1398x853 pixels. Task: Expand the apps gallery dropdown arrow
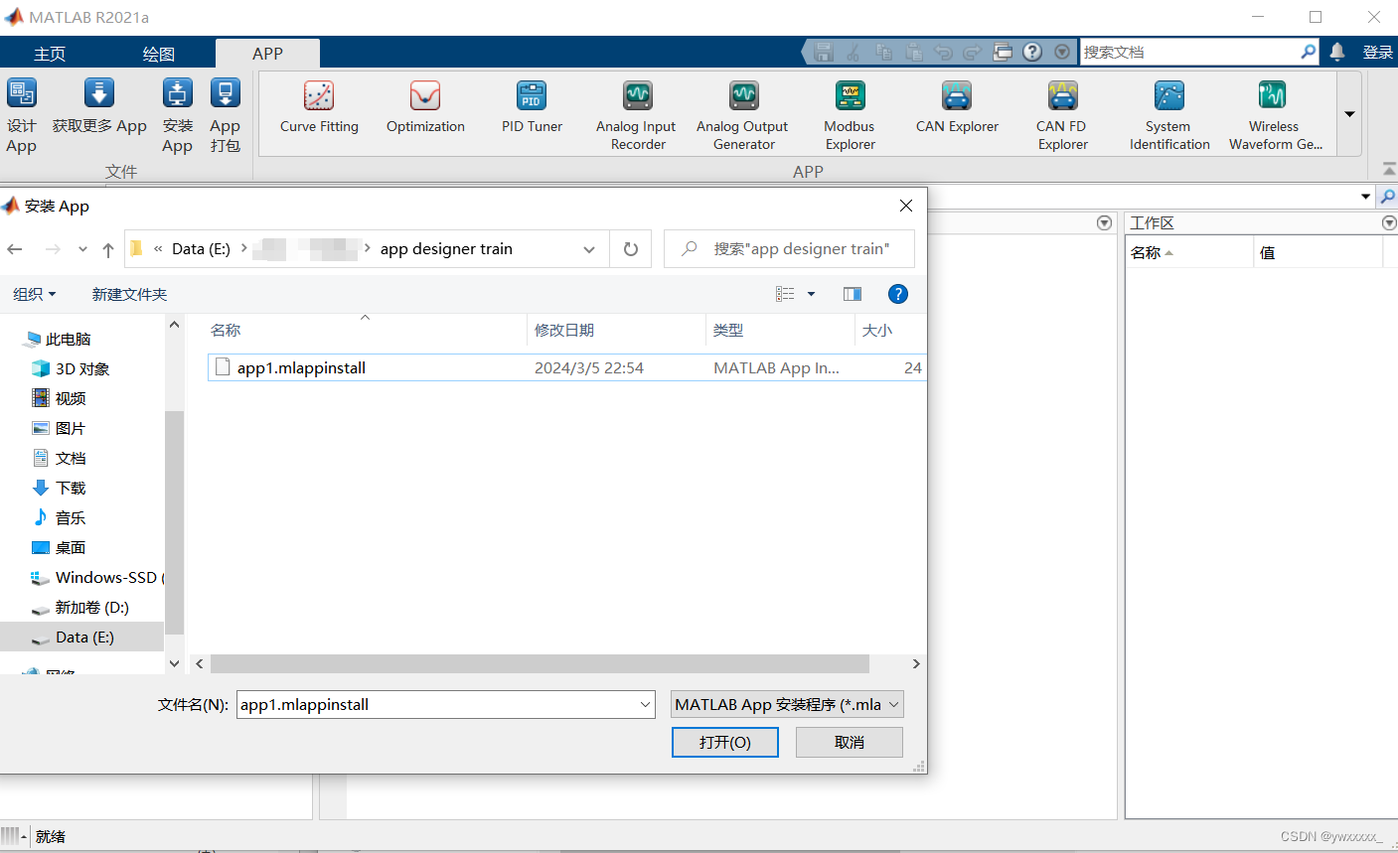[1349, 114]
